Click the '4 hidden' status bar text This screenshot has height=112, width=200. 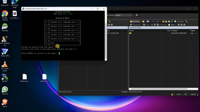point(124,92)
